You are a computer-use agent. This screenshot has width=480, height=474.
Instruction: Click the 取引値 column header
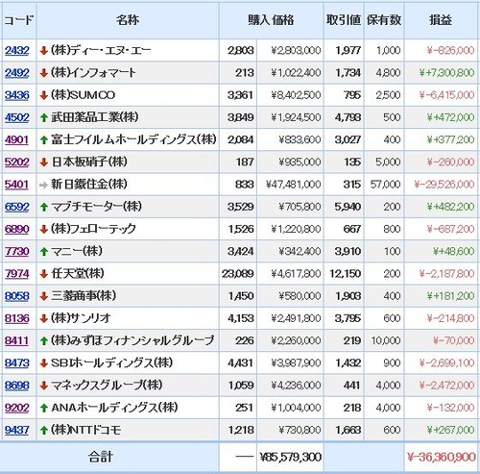point(344,20)
